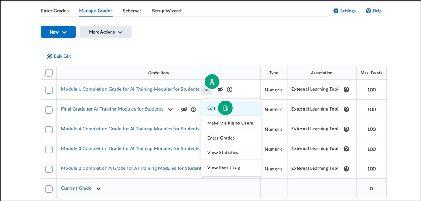Click exclamation alert icon on Module 1 row
Image resolution: width=421 pixels, height=201 pixels.
point(229,90)
